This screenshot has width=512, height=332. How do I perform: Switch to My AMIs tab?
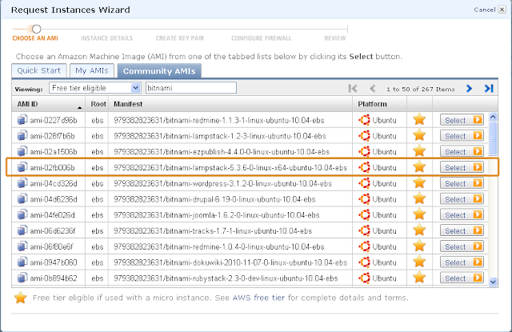point(92,70)
